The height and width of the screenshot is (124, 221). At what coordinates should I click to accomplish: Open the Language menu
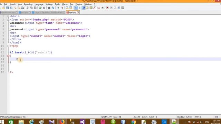[39, 4]
